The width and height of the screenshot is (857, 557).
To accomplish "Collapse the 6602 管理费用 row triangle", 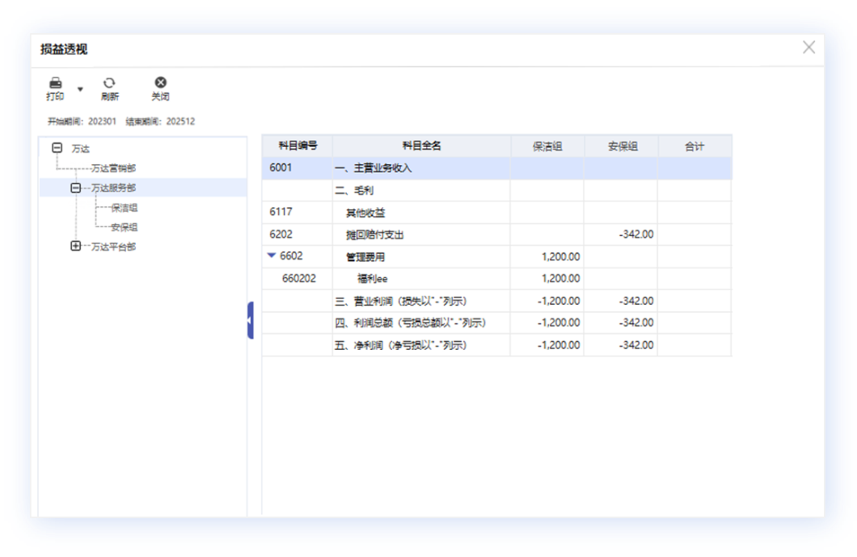I will coord(272,256).
